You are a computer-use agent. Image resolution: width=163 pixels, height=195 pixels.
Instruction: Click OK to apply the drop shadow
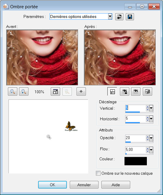coord(52,185)
